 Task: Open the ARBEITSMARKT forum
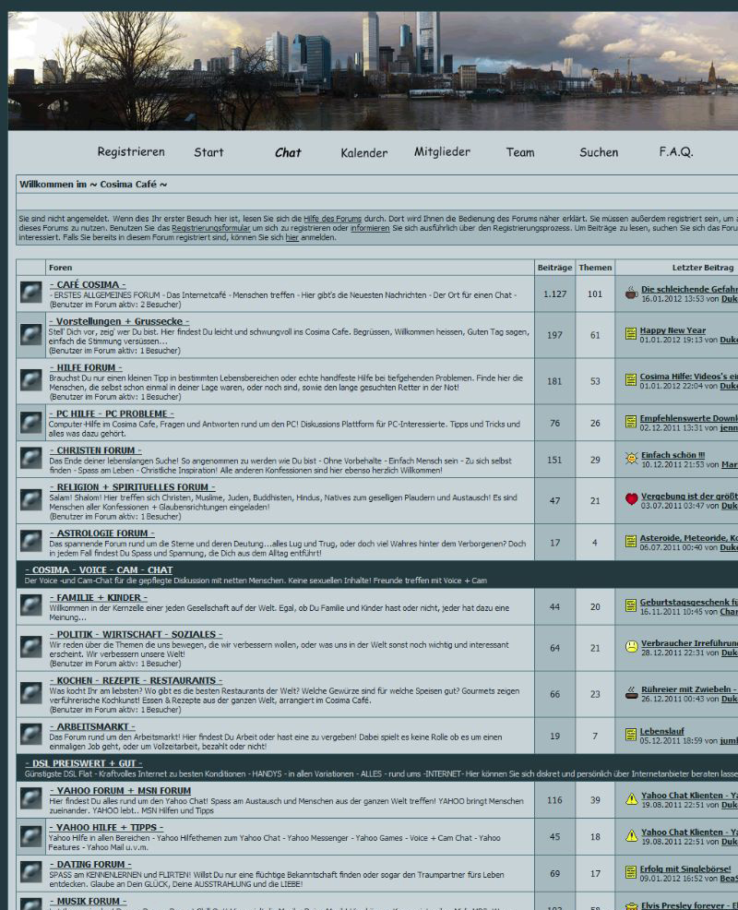(x=92, y=726)
